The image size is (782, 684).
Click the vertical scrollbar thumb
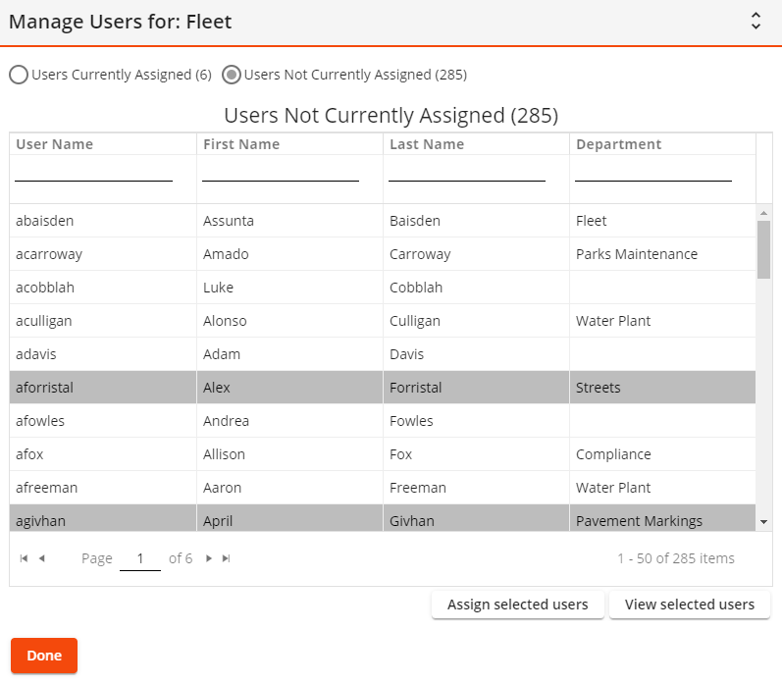coord(763,249)
